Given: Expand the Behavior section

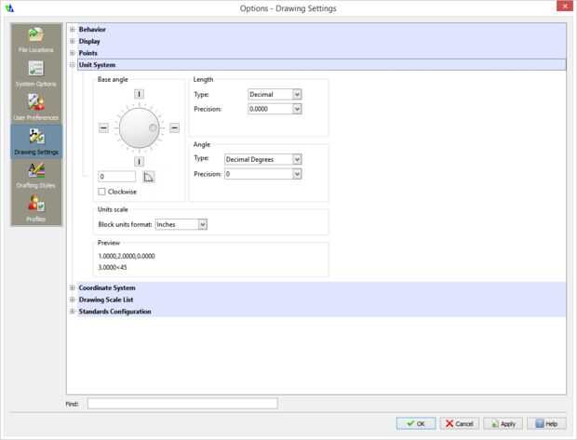Looking at the screenshot, I should pyautogui.click(x=73, y=30).
